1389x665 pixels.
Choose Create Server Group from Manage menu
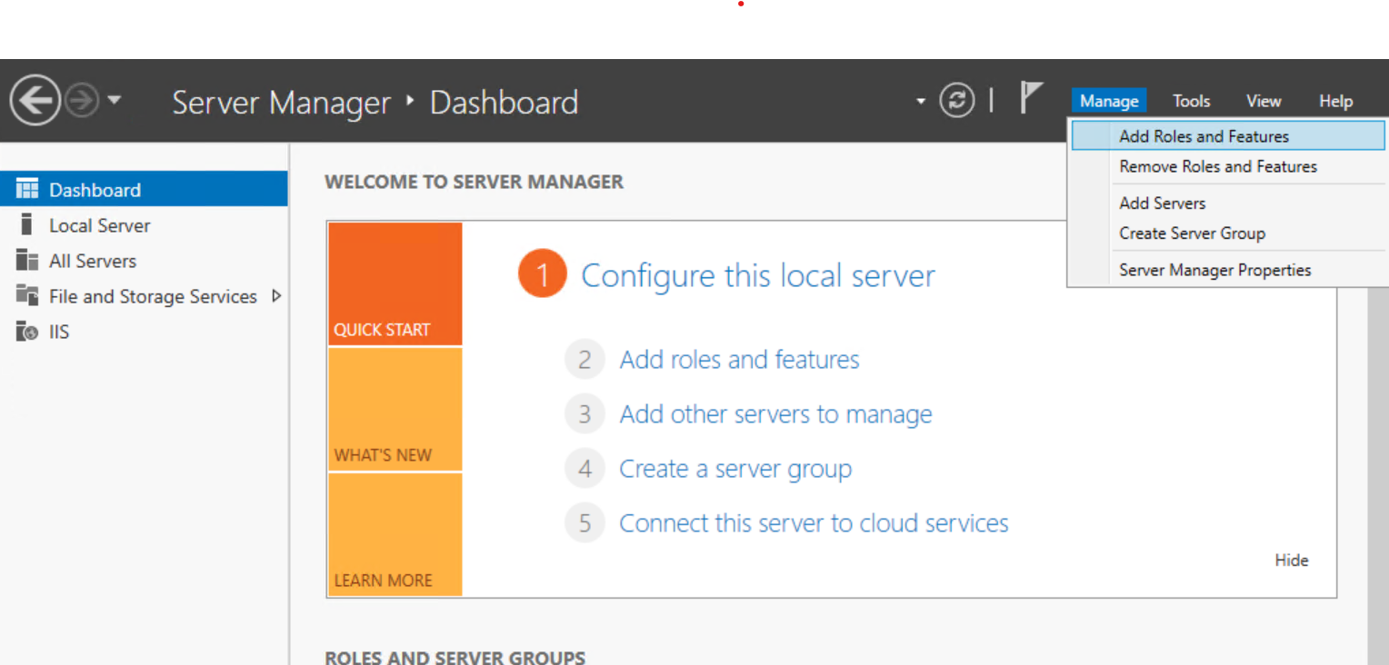(x=1228, y=233)
